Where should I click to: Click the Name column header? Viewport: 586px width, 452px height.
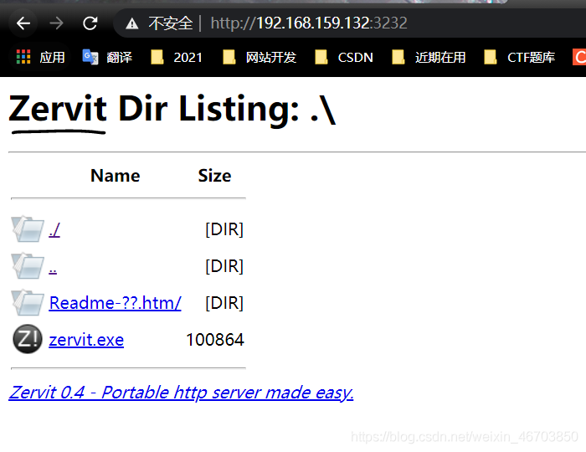click(x=116, y=176)
